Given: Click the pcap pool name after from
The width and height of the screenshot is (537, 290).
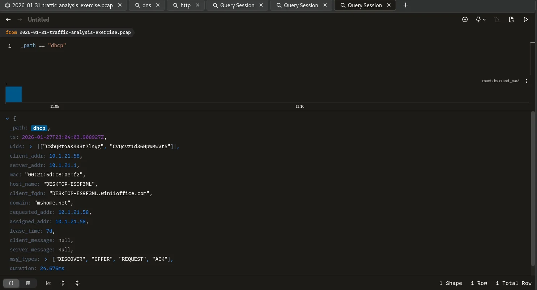Looking at the screenshot, I should point(75,32).
